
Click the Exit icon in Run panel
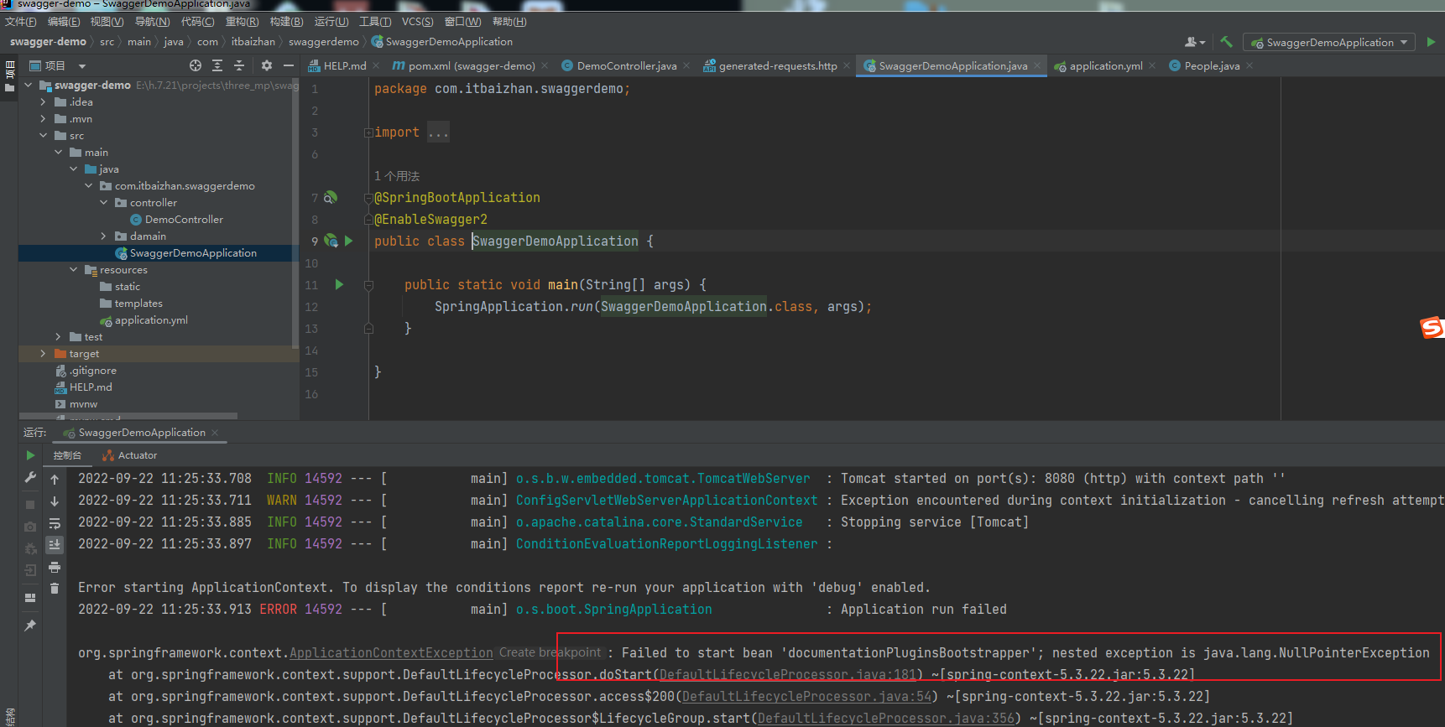point(30,570)
